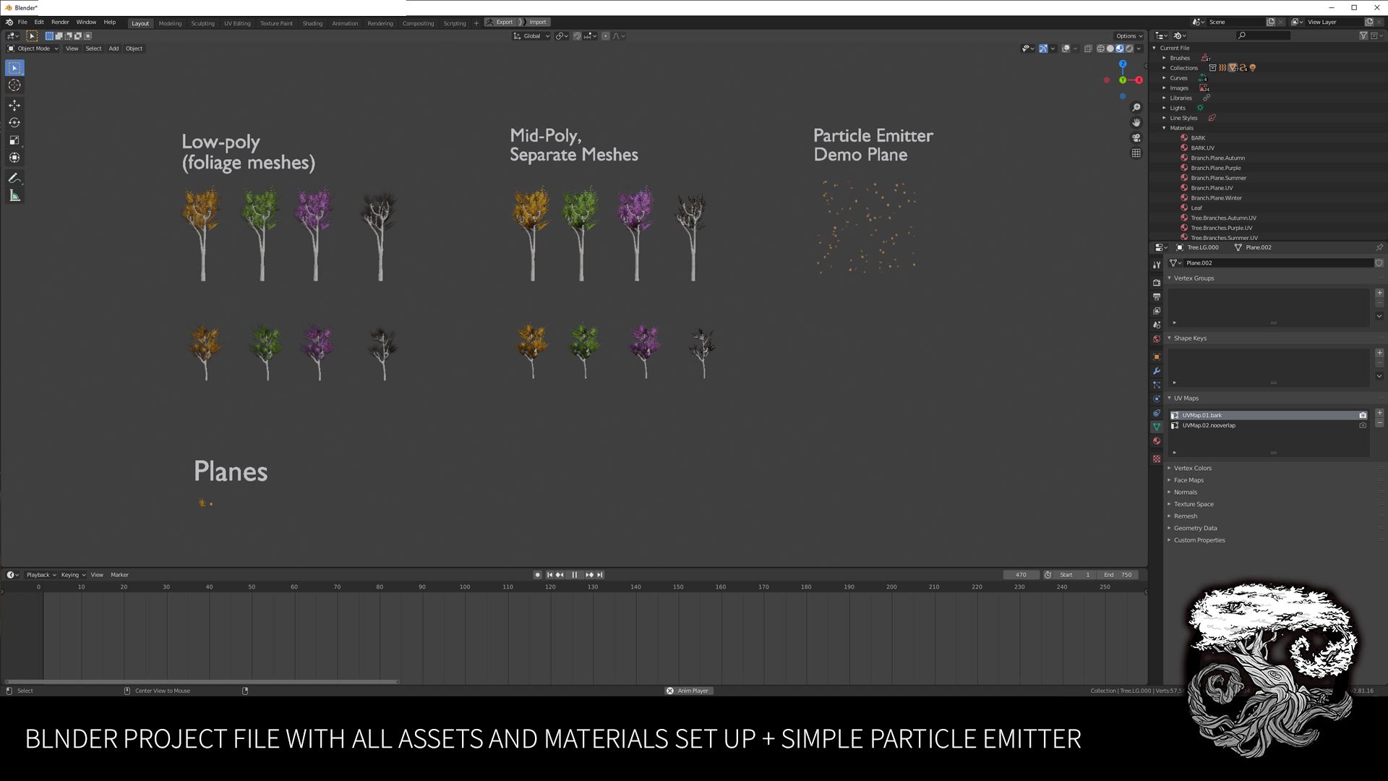
Task: Open the Object Mode dropdown
Action: point(33,48)
